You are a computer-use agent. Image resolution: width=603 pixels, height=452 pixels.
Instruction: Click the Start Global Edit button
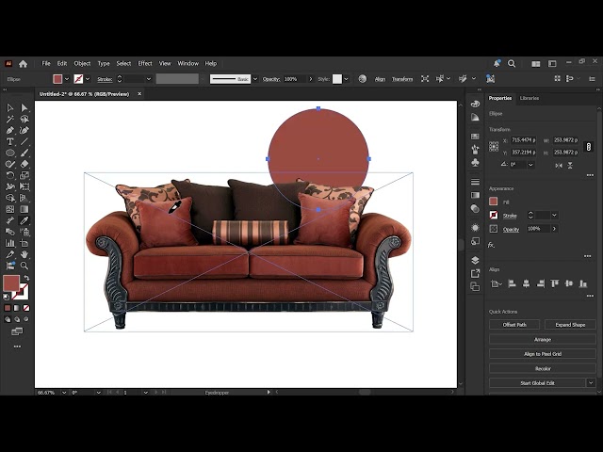[537, 383]
